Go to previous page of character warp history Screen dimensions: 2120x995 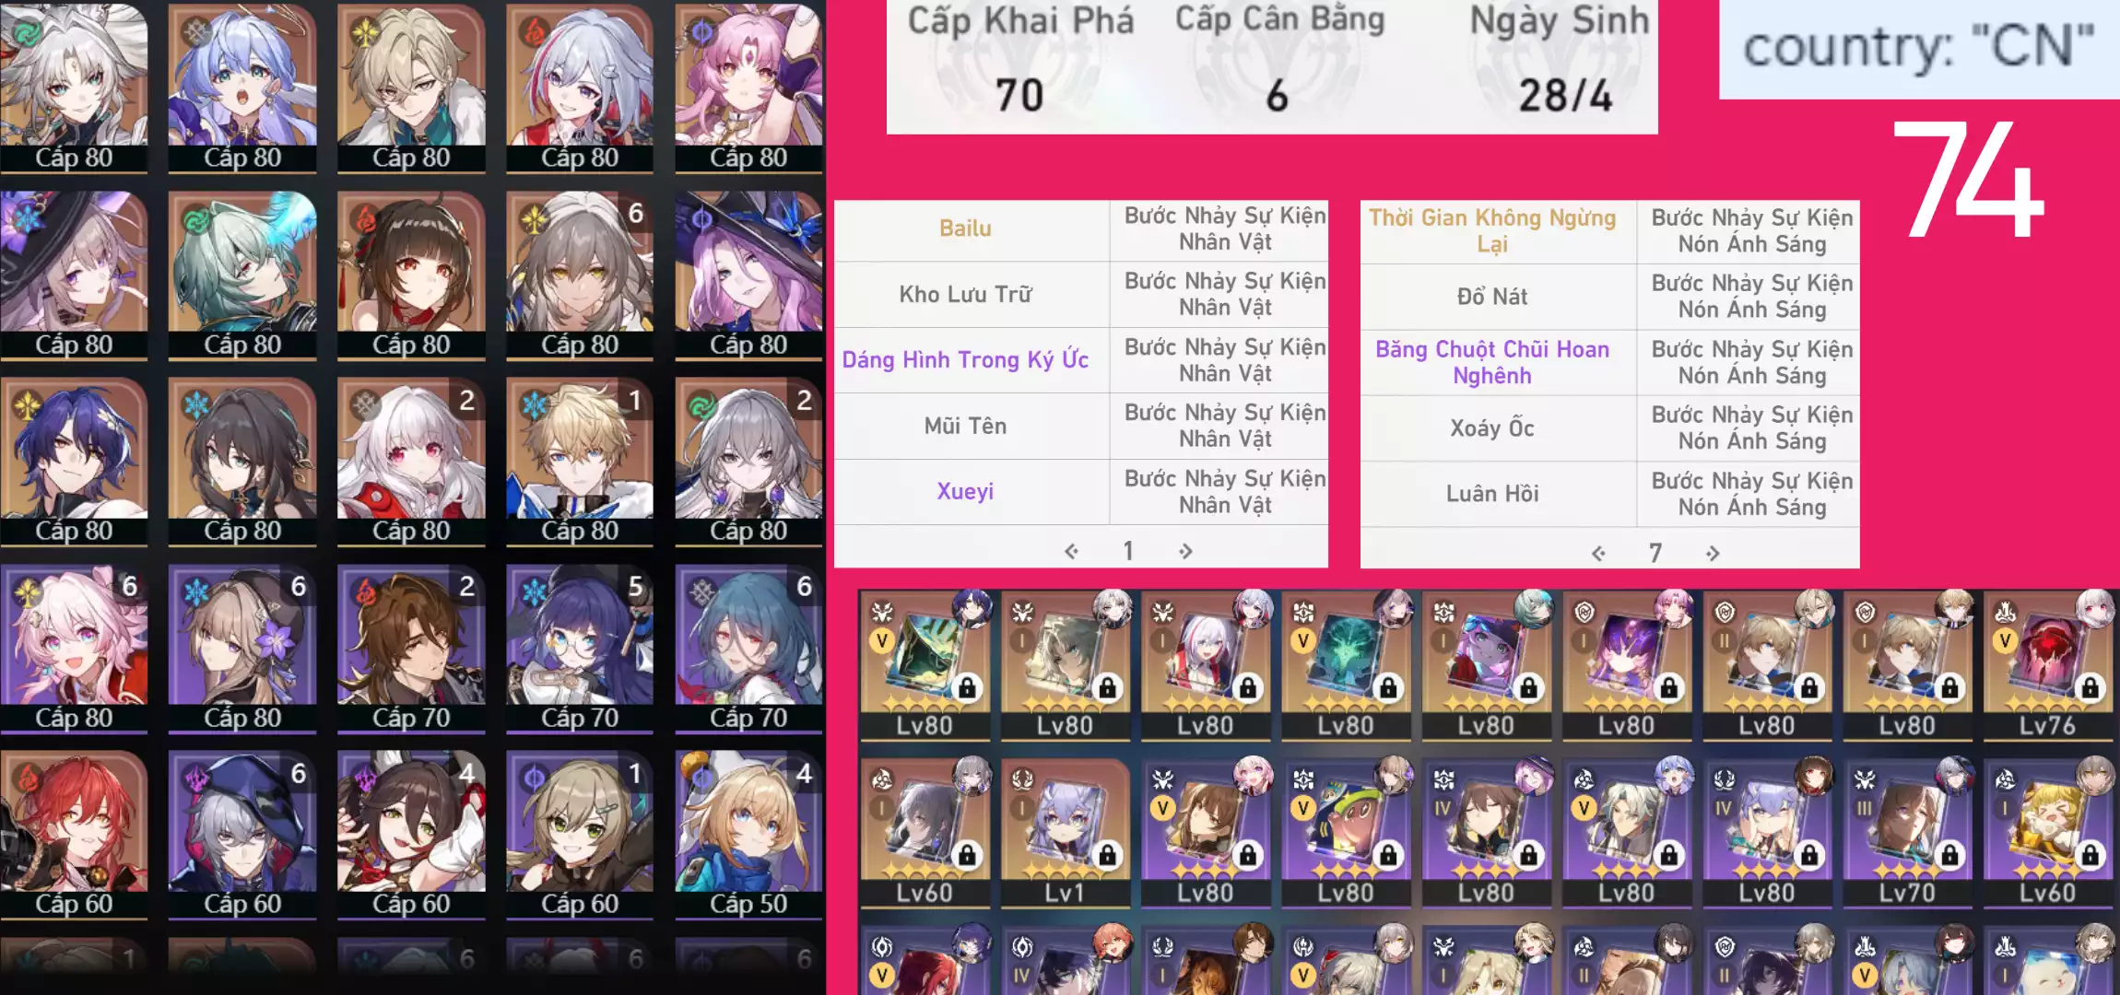1071,551
